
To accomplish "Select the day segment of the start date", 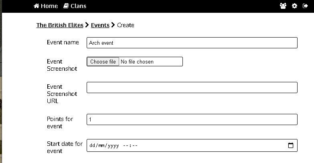I will [92, 146].
